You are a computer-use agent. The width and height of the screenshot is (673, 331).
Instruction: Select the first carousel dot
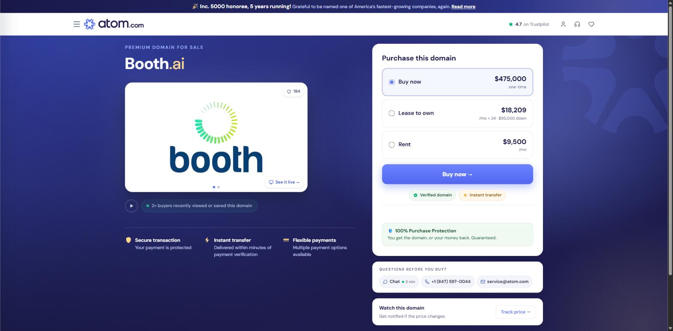[x=214, y=187]
